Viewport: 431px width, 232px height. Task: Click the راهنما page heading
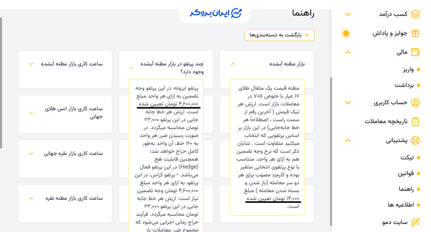point(303,13)
